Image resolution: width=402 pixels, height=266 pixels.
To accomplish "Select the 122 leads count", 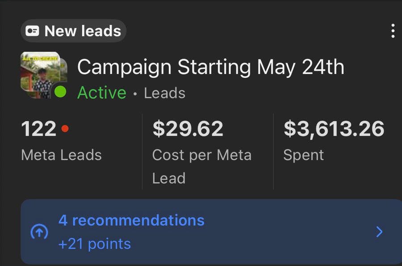I will pos(38,129).
